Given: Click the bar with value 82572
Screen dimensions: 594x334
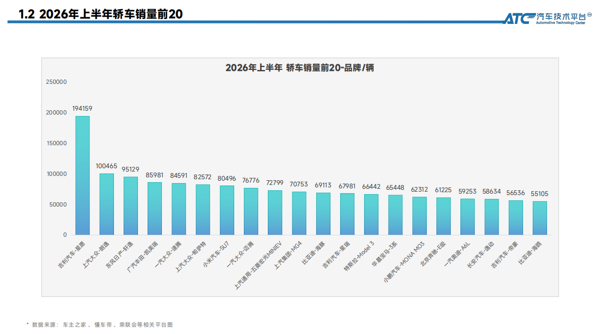Looking at the screenshot, I should pyautogui.click(x=203, y=209).
